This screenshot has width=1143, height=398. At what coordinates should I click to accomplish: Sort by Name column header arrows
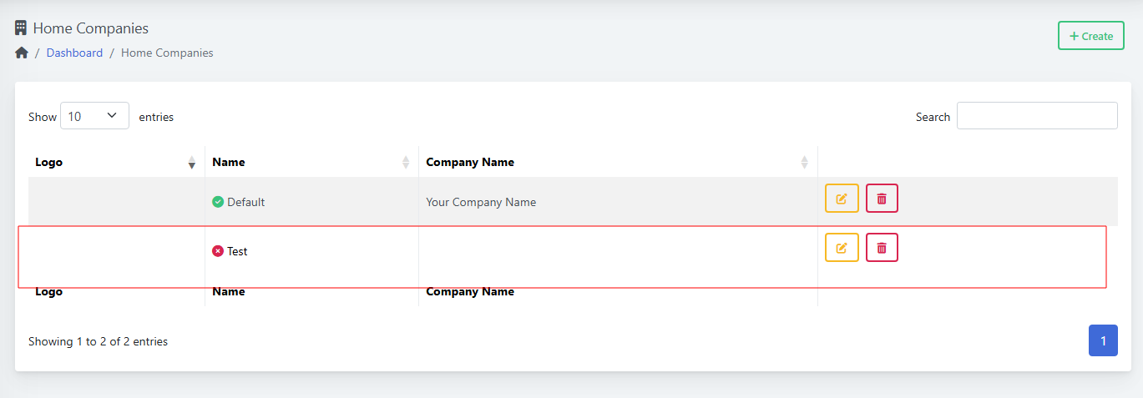coord(406,163)
